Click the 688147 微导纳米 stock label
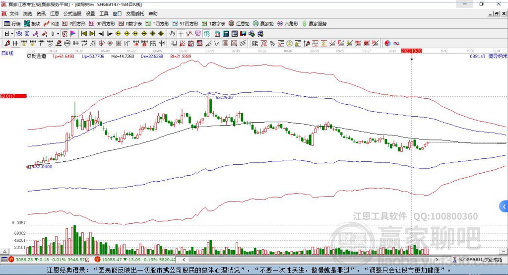 pos(488,56)
